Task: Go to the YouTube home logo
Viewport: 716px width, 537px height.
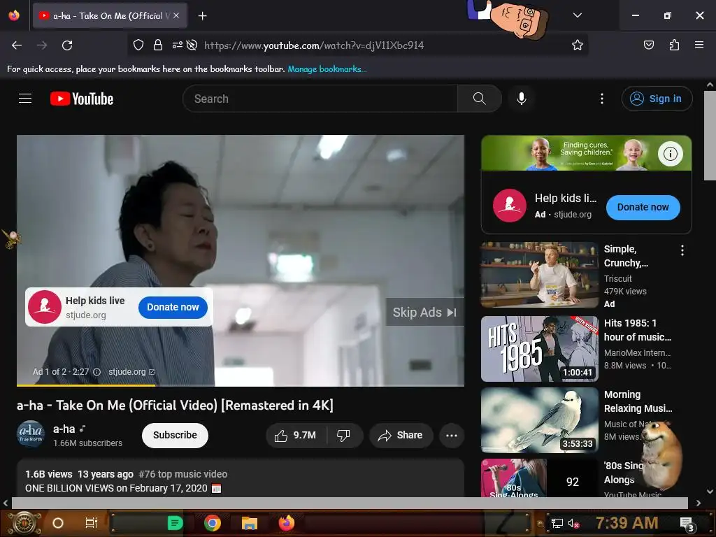Action: pos(82,99)
